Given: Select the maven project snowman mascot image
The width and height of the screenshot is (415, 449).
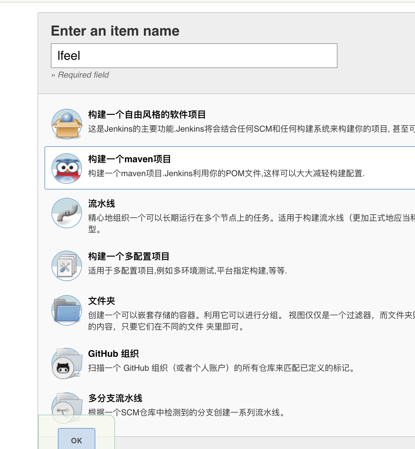Looking at the screenshot, I should click(66, 168).
